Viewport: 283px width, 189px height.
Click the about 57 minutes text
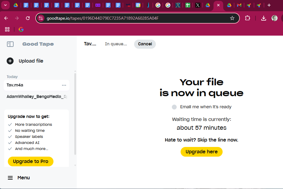(x=201, y=128)
